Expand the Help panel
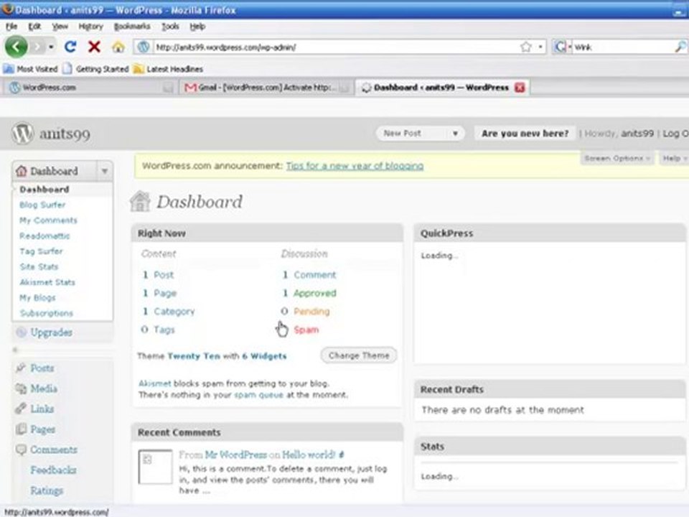 [x=674, y=158]
